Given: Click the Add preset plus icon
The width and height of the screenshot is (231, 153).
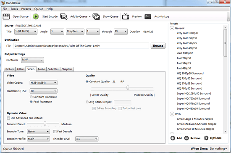Looking at the screenshot, I should click(173, 138).
